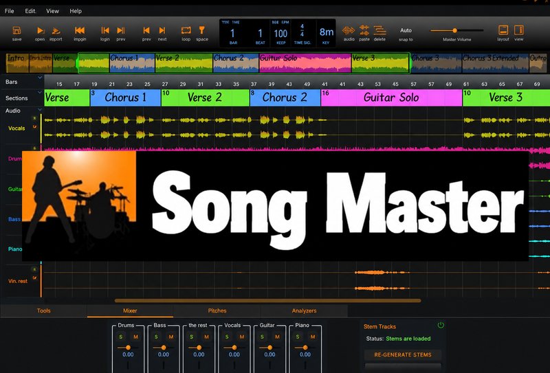This screenshot has height=373, width=550.
Task: Click the Vocals channel level slider
Action: click(x=234, y=348)
